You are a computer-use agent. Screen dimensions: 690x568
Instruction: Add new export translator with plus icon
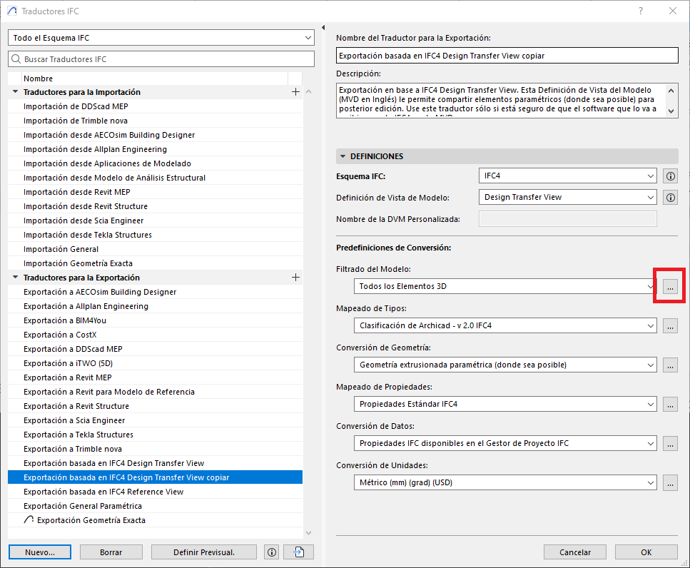[x=295, y=278]
